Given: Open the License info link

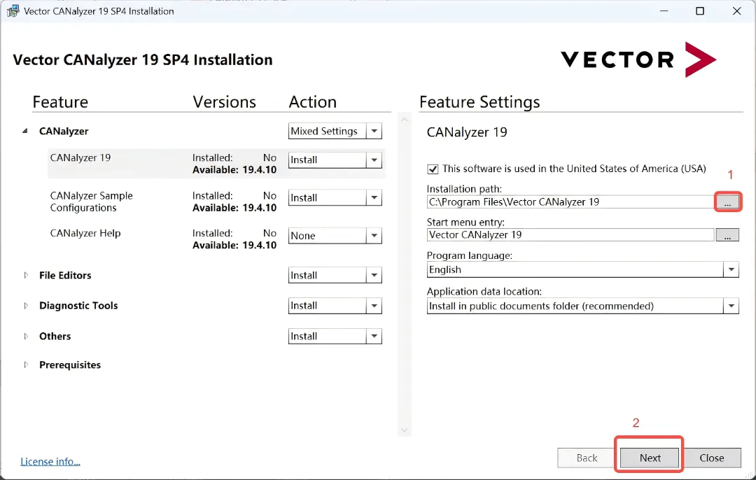Looking at the screenshot, I should tap(50, 462).
